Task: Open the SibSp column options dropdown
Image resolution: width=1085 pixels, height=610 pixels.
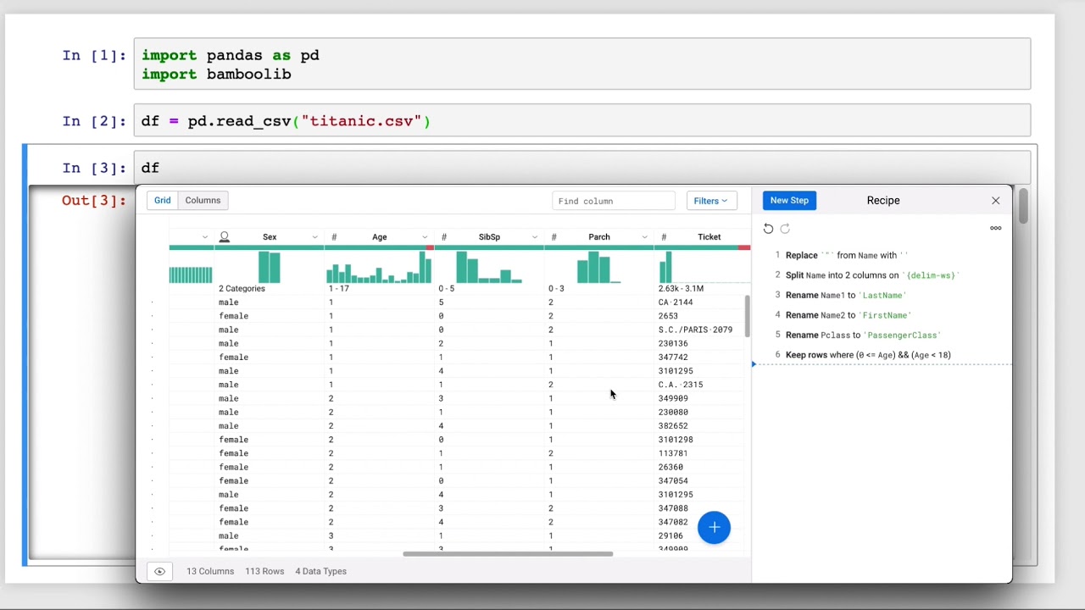Action: (x=534, y=236)
